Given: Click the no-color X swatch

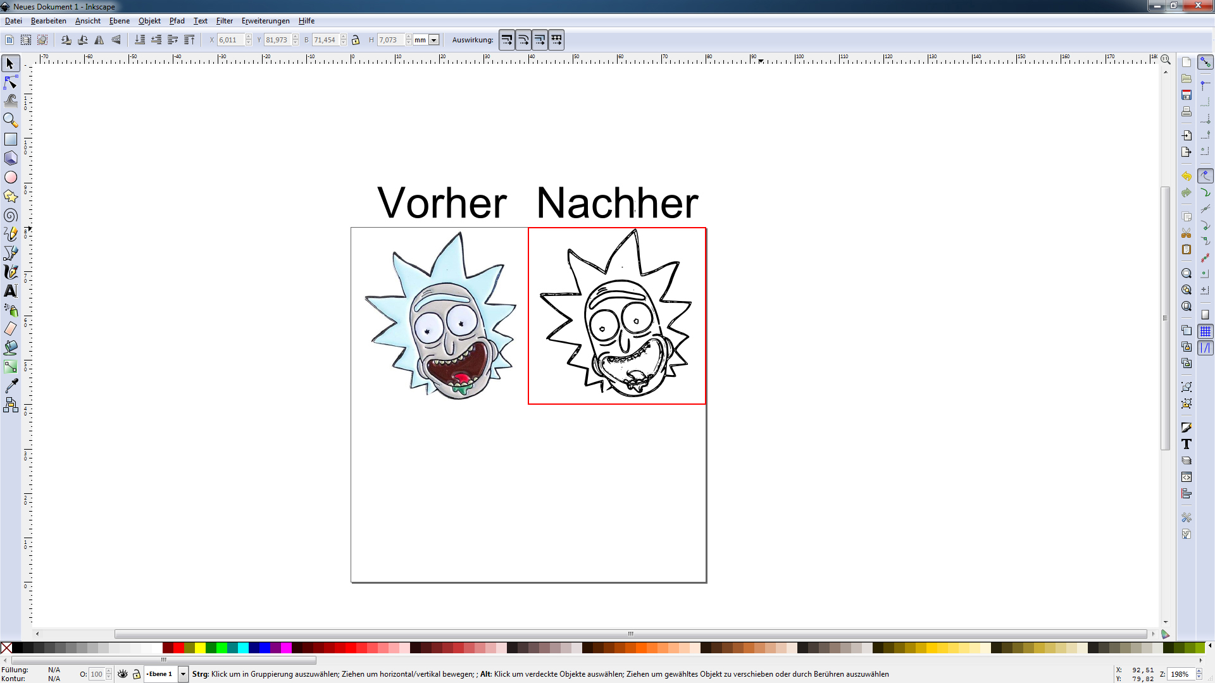Looking at the screenshot, I should [6, 648].
